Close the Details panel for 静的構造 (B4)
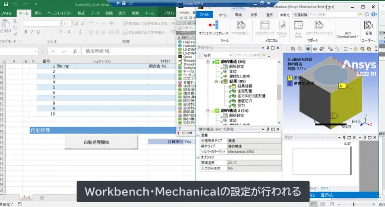The height and width of the screenshot is (207, 385). pos(278,129)
